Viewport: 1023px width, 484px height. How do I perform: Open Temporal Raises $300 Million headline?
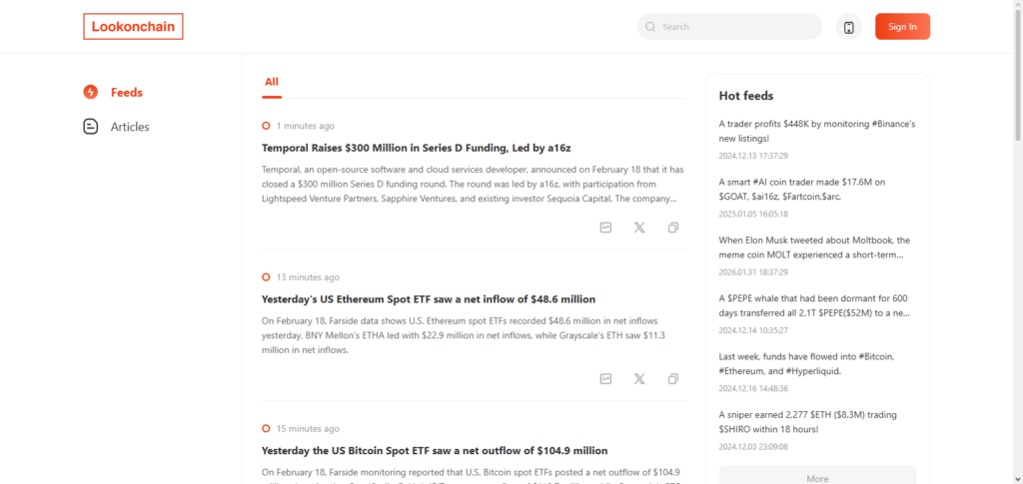click(x=417, y=148)
